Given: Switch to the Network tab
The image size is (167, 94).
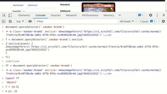Looking at the screenshot, I should pos(71,15).
